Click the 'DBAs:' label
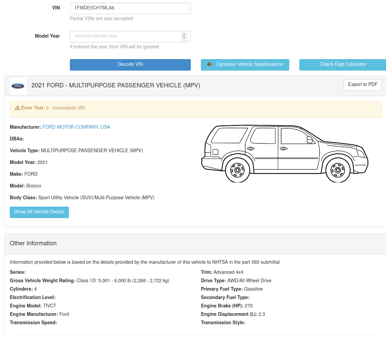The image size is (386, 337). click(17, 139)
